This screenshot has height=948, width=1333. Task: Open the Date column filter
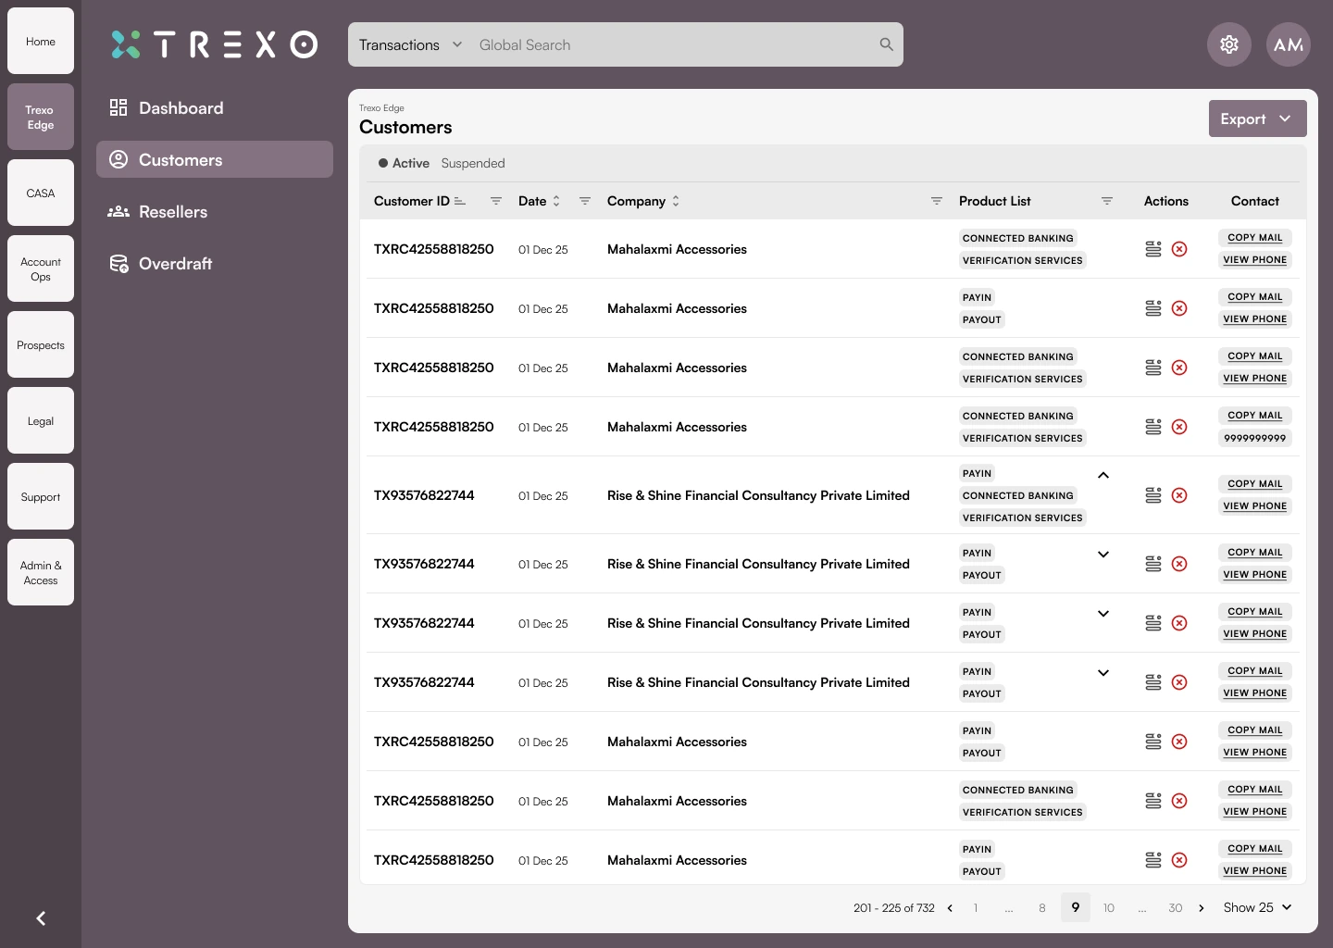[x=585, y=201]
